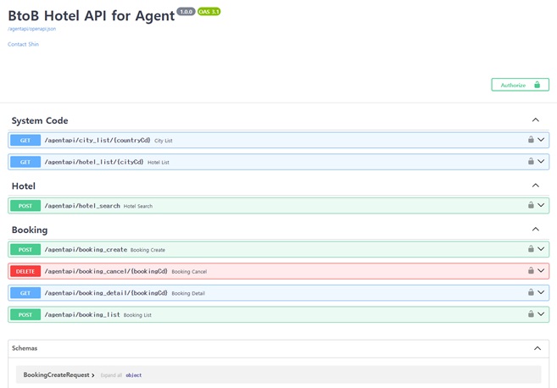The image size is (557, 388).
Task: Click the 'Booking Create' summary text
Action: (x=148, y=250)
